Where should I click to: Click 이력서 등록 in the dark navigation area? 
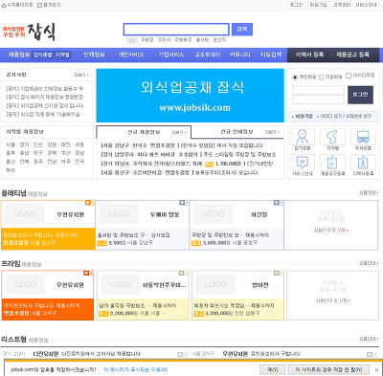coord(309,55)
